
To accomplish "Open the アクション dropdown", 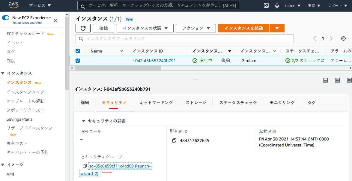I will pos(196,28).
